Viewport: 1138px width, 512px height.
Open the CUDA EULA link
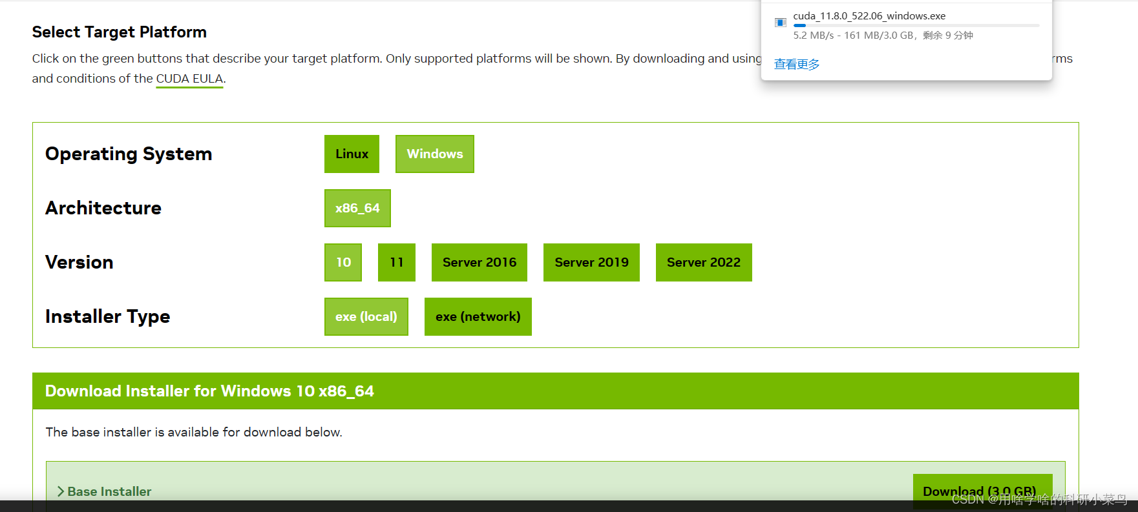pos(189,79)
